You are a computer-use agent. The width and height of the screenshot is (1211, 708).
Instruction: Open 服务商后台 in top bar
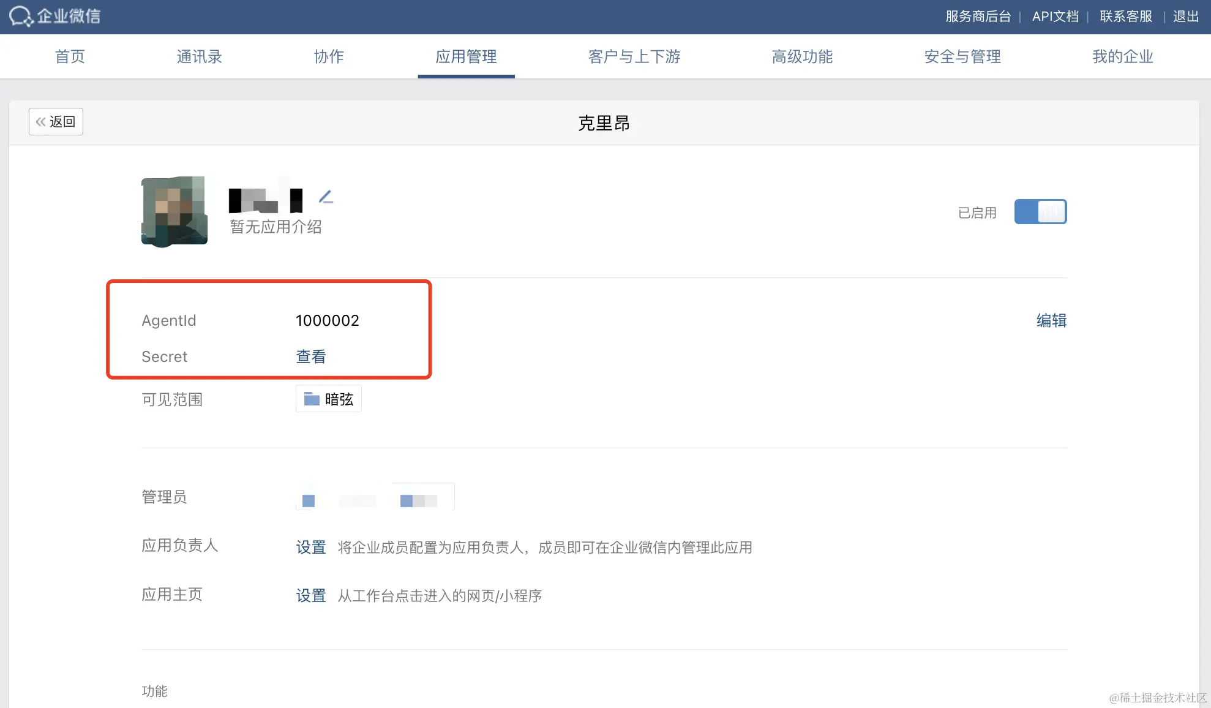(x=978, y=17)
